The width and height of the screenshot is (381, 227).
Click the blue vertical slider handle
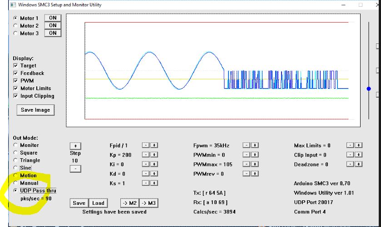click(x=369, y=89)
